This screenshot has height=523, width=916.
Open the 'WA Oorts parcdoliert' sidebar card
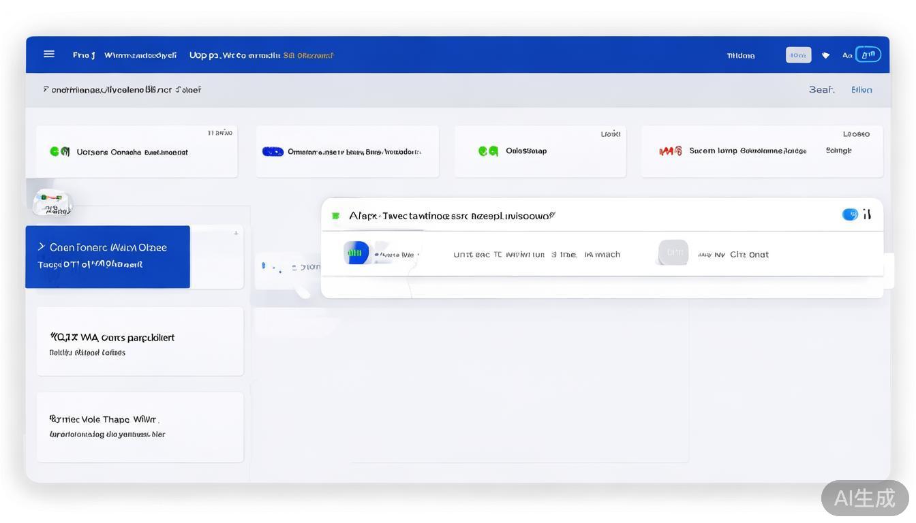pos(140,341)
